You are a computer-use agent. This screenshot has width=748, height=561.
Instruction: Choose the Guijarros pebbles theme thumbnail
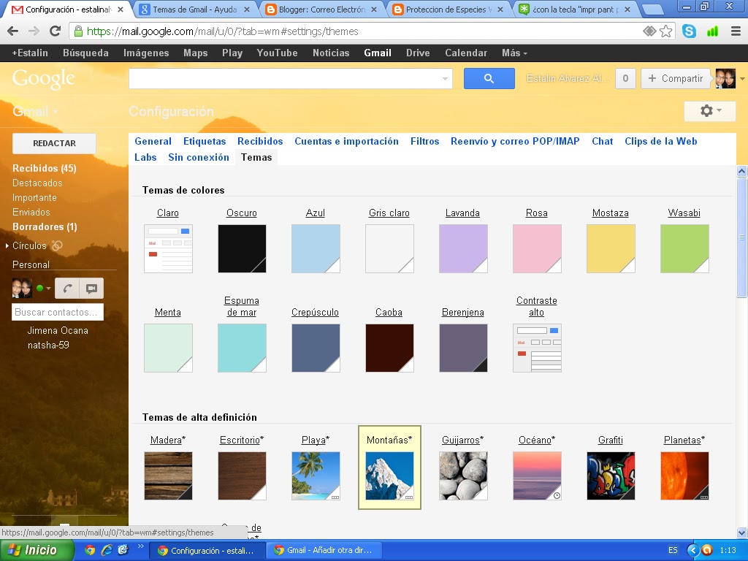pyautogui.click(x=463, y=476)
